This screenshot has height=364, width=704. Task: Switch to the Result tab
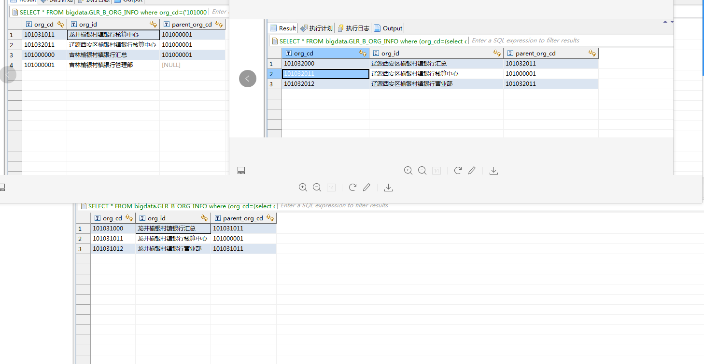(x=283, y=28)
